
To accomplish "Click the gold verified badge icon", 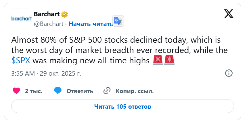I will pyautogui.click(x=65, y=14).
